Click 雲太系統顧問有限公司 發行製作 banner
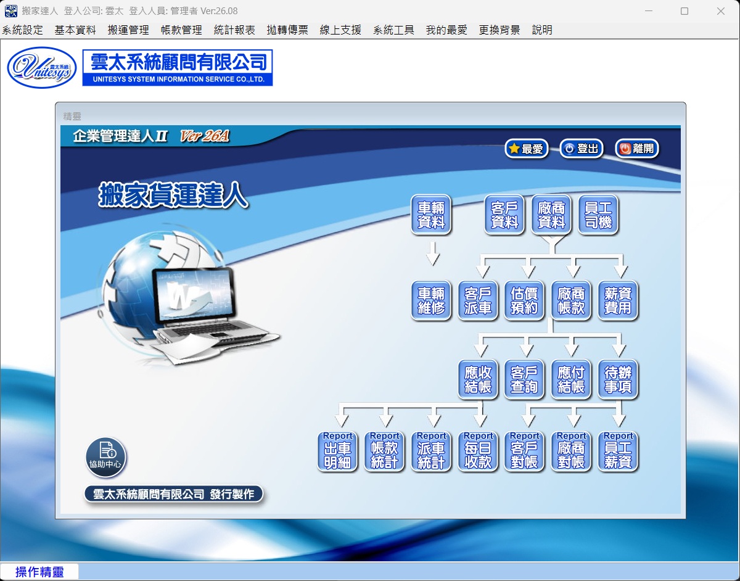Screen dimensions: 740x581 click(174, 495)
